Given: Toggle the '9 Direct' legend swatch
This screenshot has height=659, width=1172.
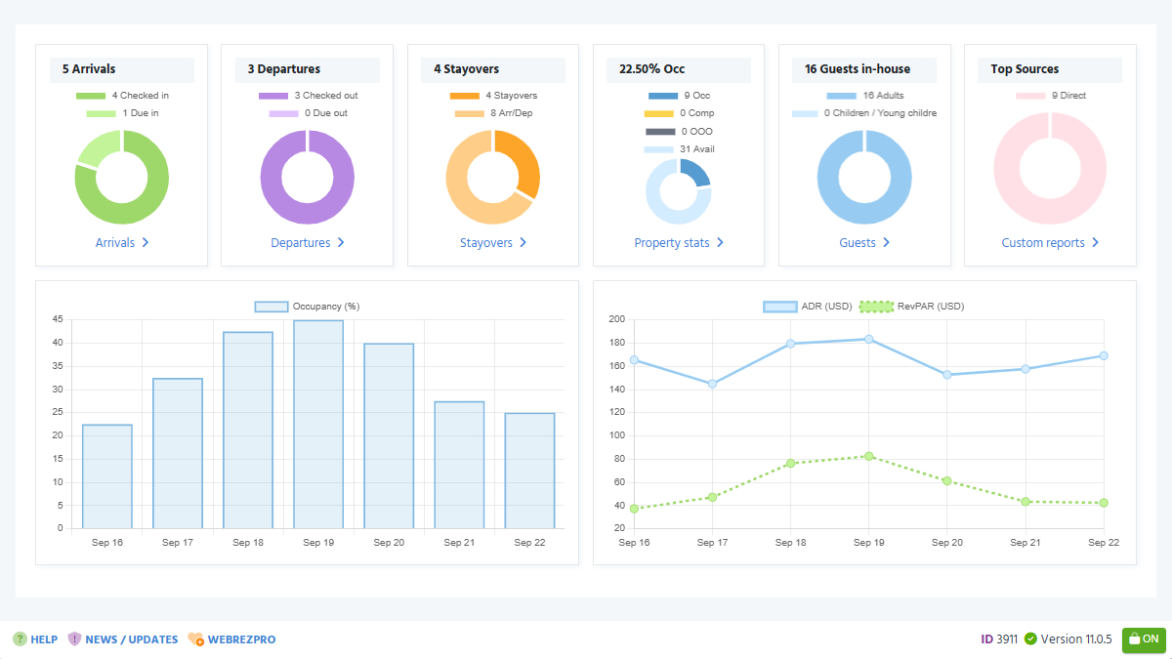Looking at the screenshot, I should pos(1030,96).
